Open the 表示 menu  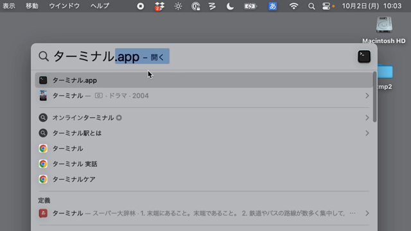pos(8,6)
